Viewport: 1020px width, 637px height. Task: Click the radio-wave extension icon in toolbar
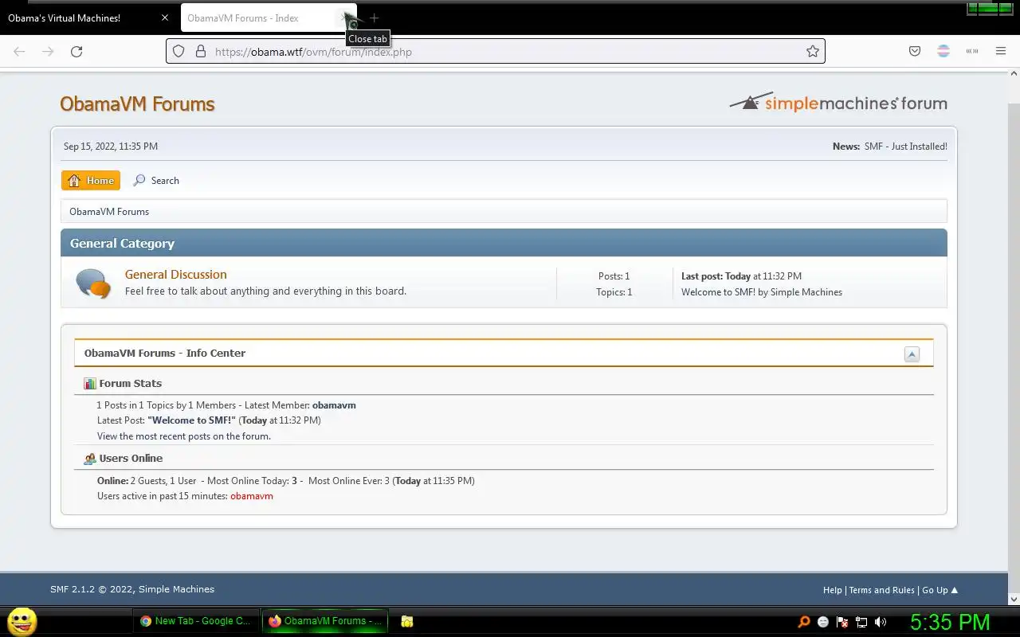(972, 52)
